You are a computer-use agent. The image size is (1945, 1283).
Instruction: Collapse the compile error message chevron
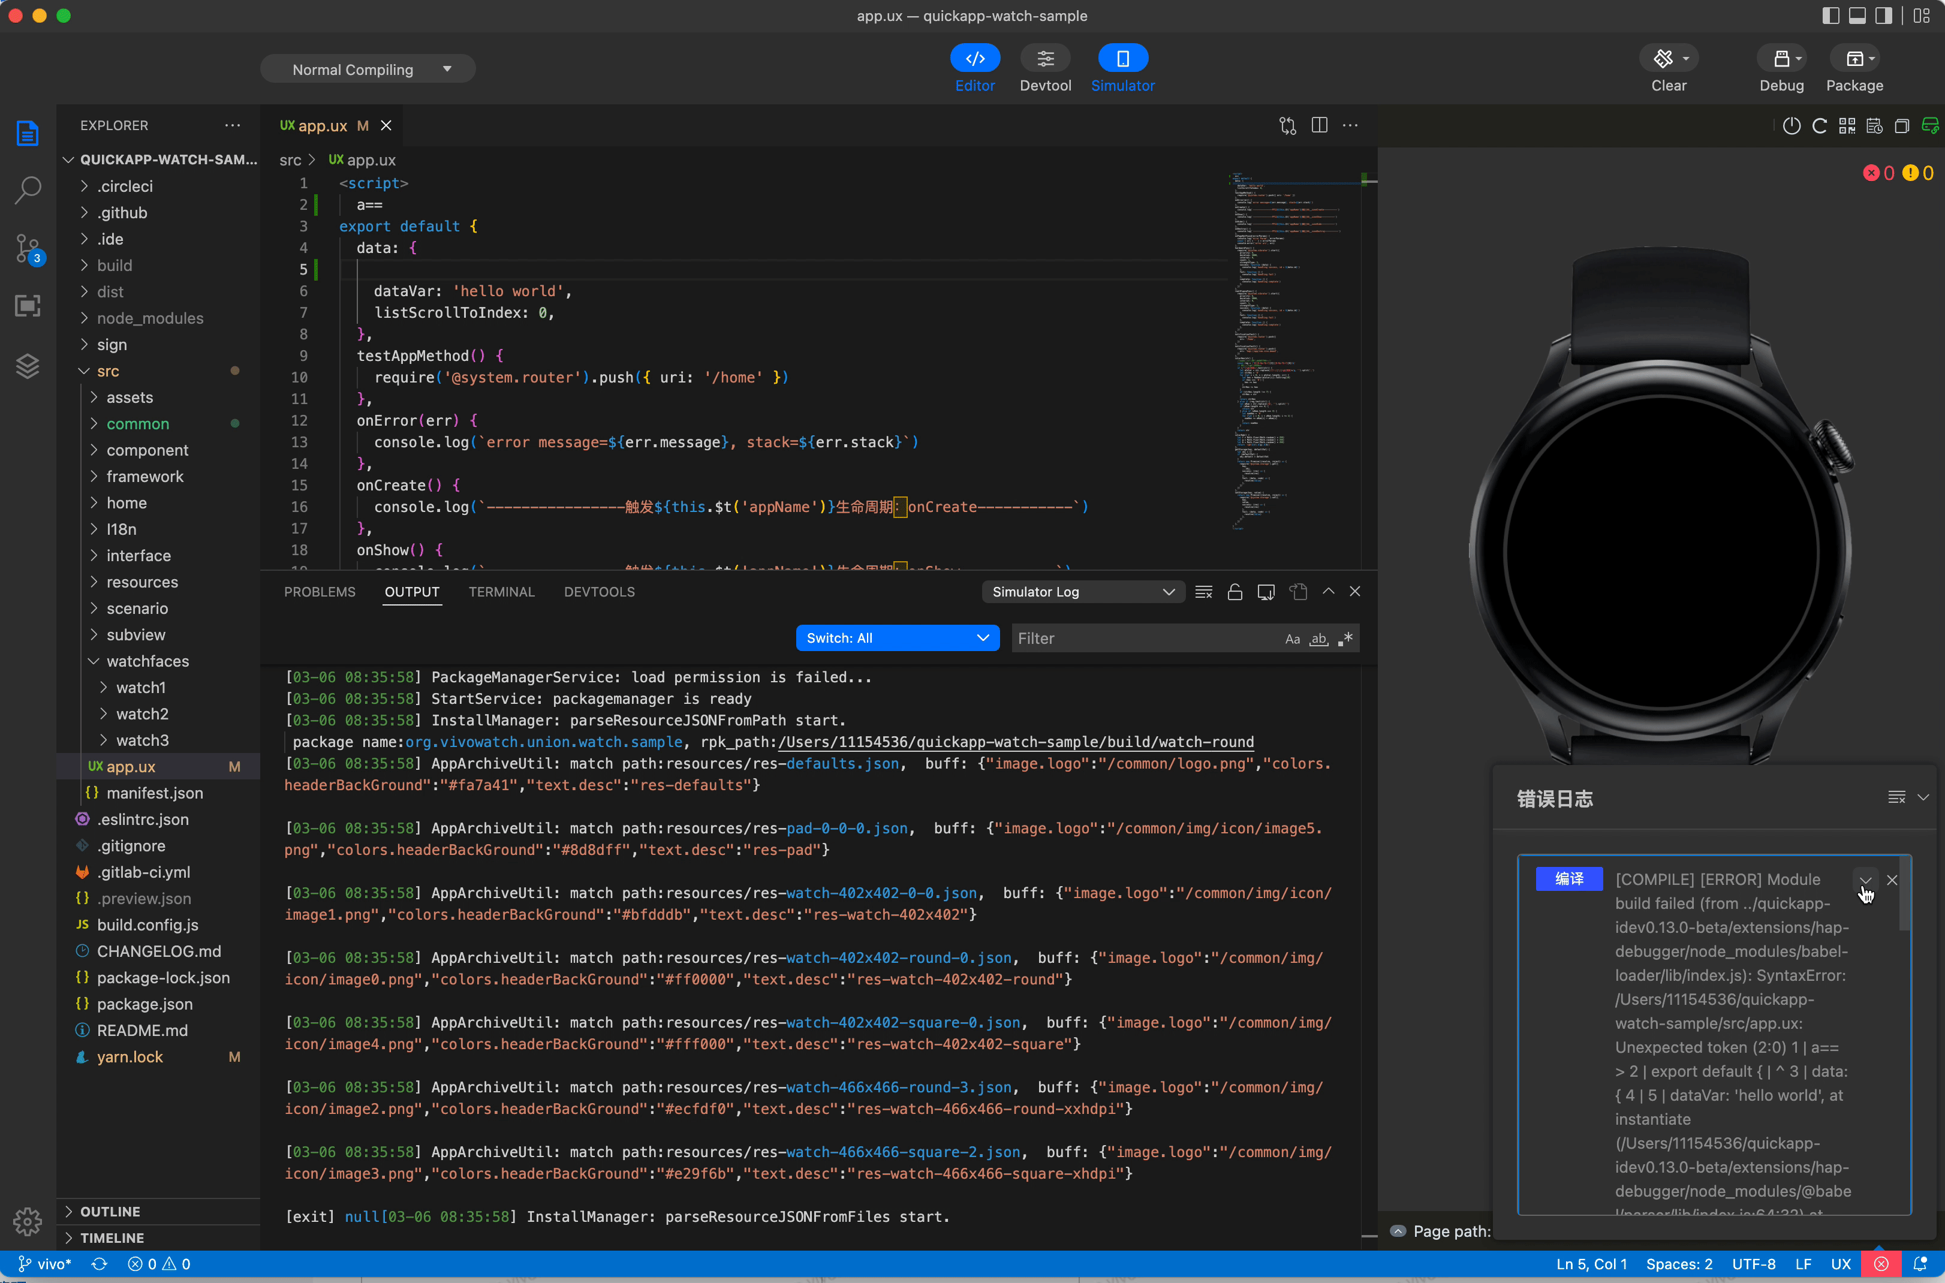pyautogui.click(x=1866, y=881)
